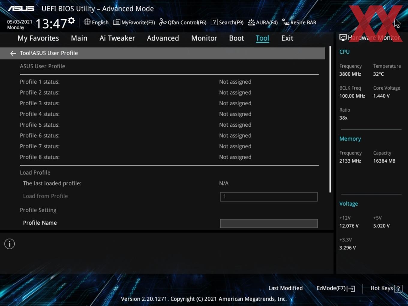This screenshot has height=306, width=408.
Task: Click the vertical scrollbar of profile list
Action: coord(330,119)
